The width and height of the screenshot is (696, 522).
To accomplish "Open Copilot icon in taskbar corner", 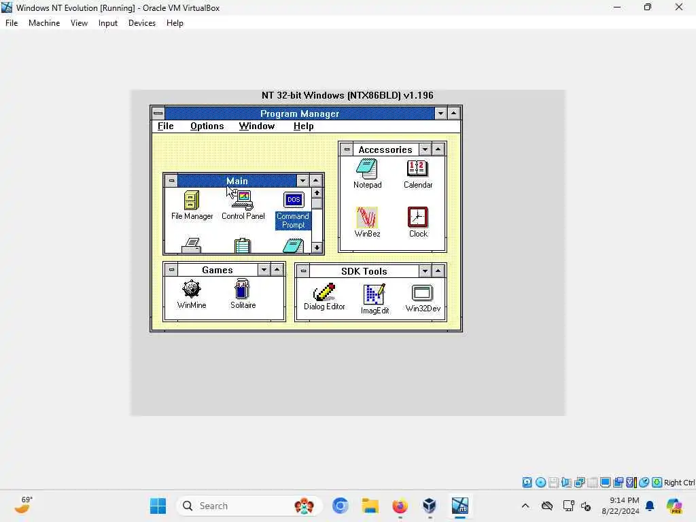I will pos(674,506).
